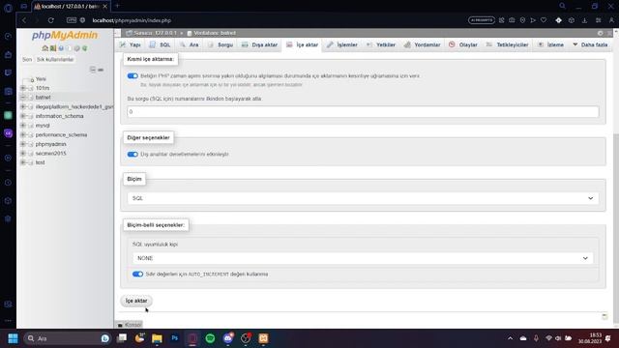This screenshot has width=619, height=348.
Task: Select the batnet database in tree
Action: click(43, 97)
